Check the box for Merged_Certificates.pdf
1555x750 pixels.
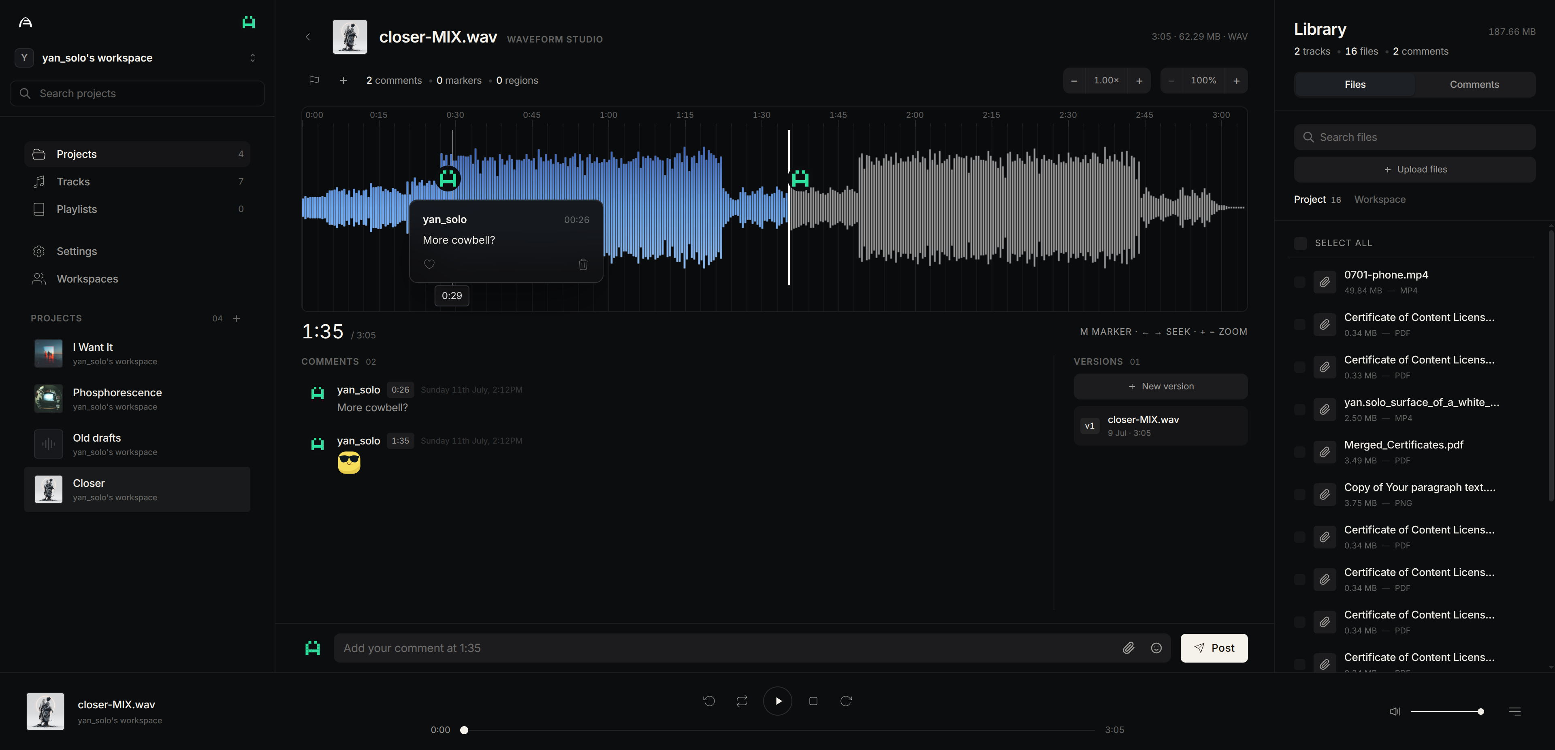point(1300,453)
